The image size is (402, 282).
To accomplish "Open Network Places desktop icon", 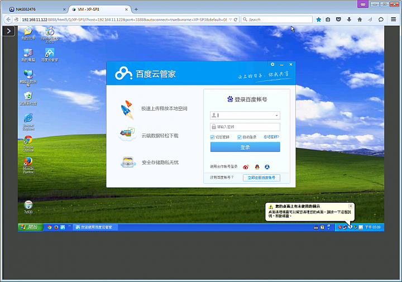I will coord(28,78).
